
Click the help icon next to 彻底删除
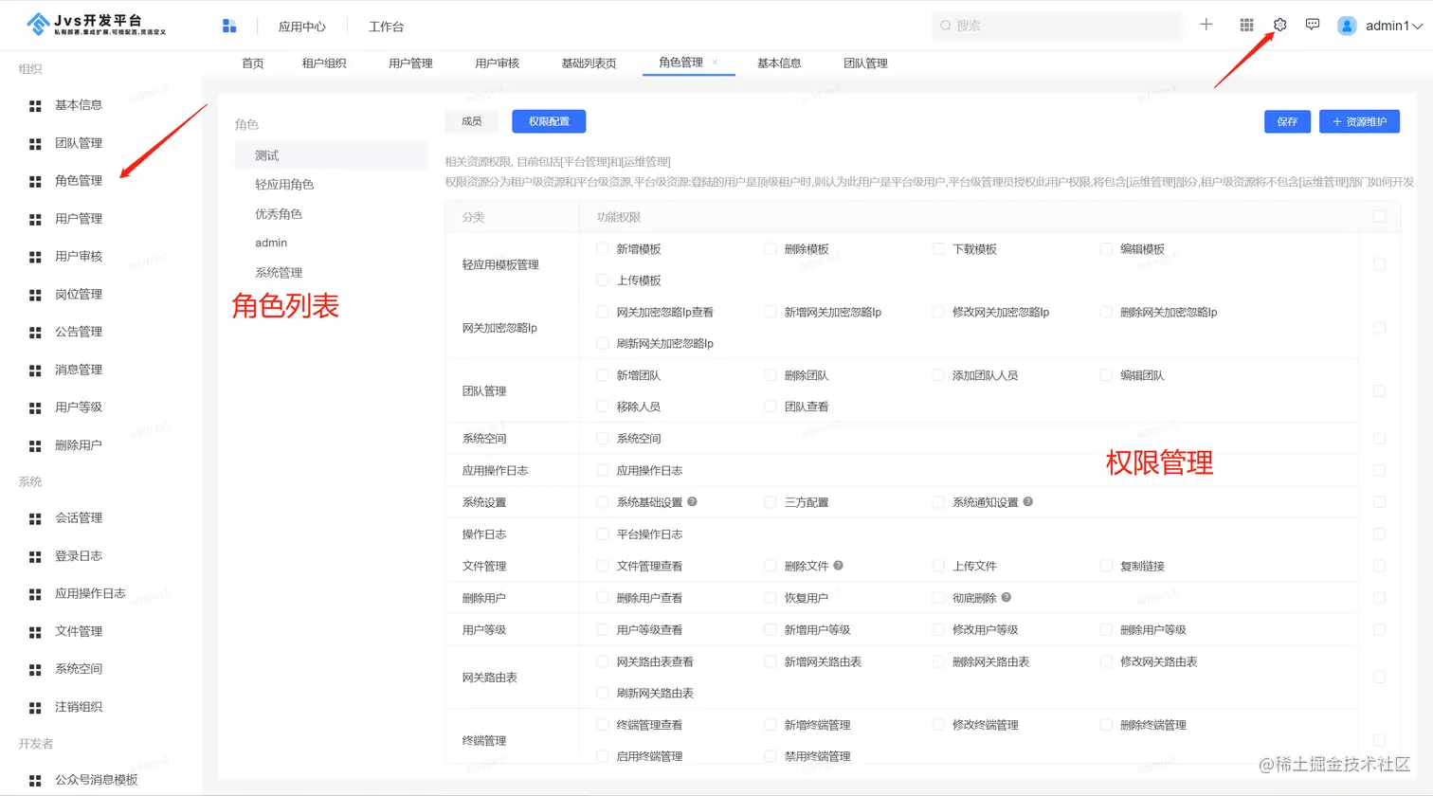click(x=1006, y=597)
